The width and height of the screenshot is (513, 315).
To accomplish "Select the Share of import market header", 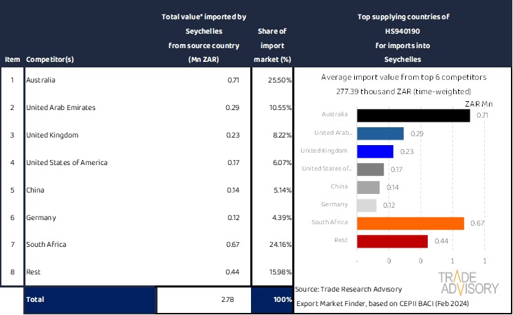I will [272, 45].
